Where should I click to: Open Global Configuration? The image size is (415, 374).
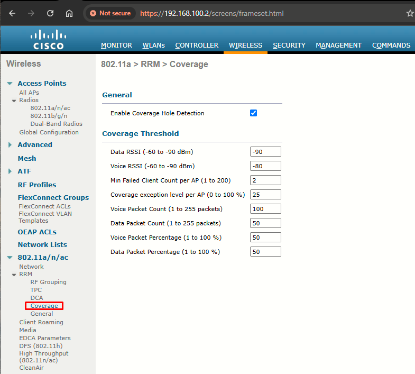(49, 132)
